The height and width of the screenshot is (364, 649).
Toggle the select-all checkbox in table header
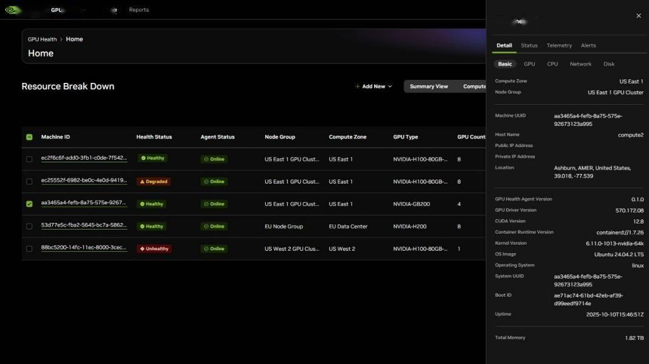[29, 137]
